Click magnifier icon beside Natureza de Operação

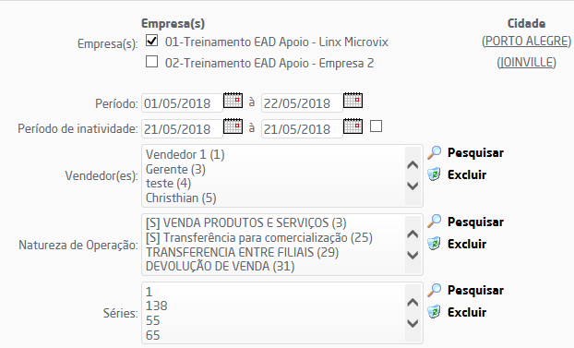click(434, 222)
